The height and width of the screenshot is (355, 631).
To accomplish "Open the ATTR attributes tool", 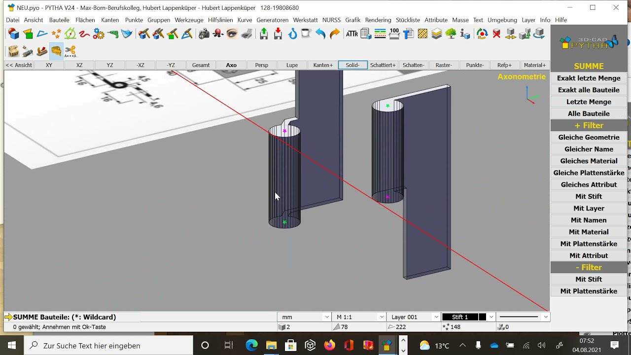I will (352, 34).
